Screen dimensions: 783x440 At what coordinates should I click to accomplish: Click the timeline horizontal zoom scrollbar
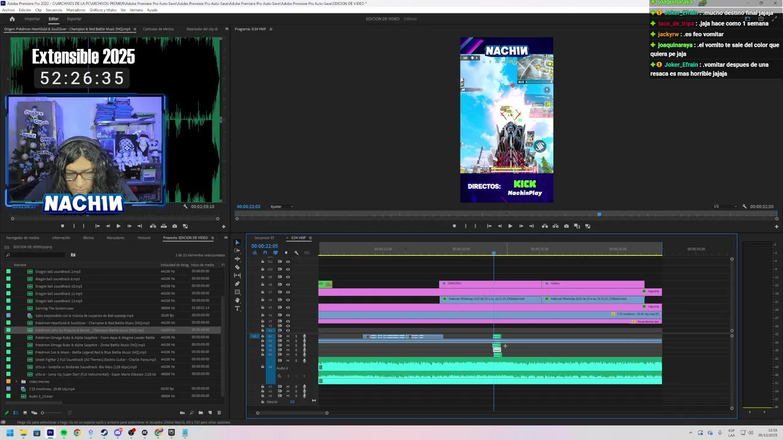(292, 413)
